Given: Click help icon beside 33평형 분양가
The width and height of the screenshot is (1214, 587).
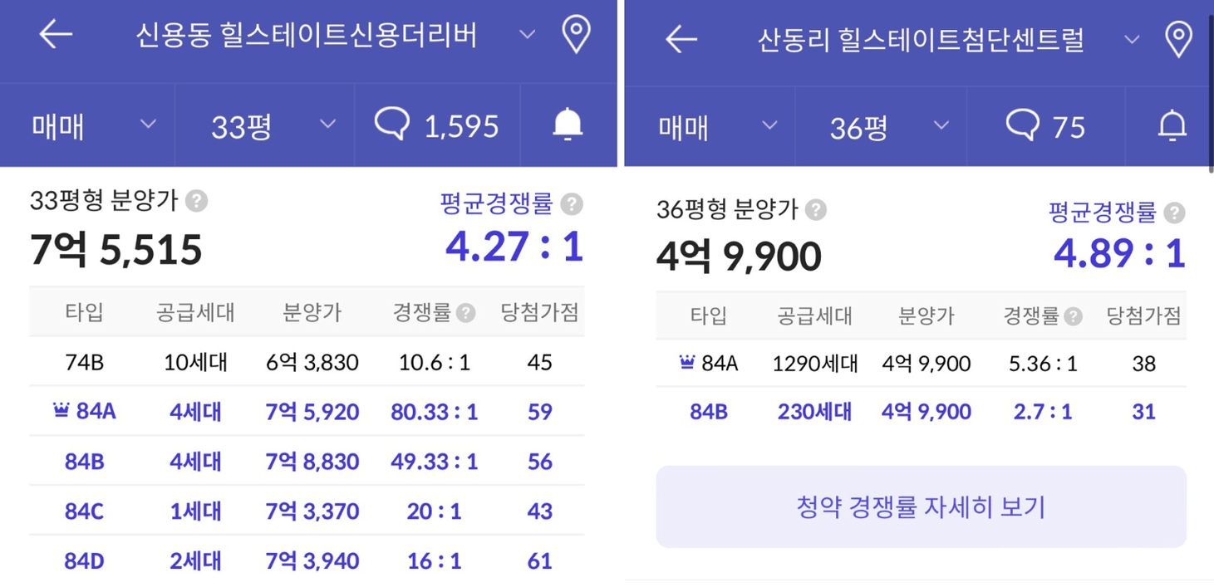Looking at the screenshot, I should pos(196,201).
